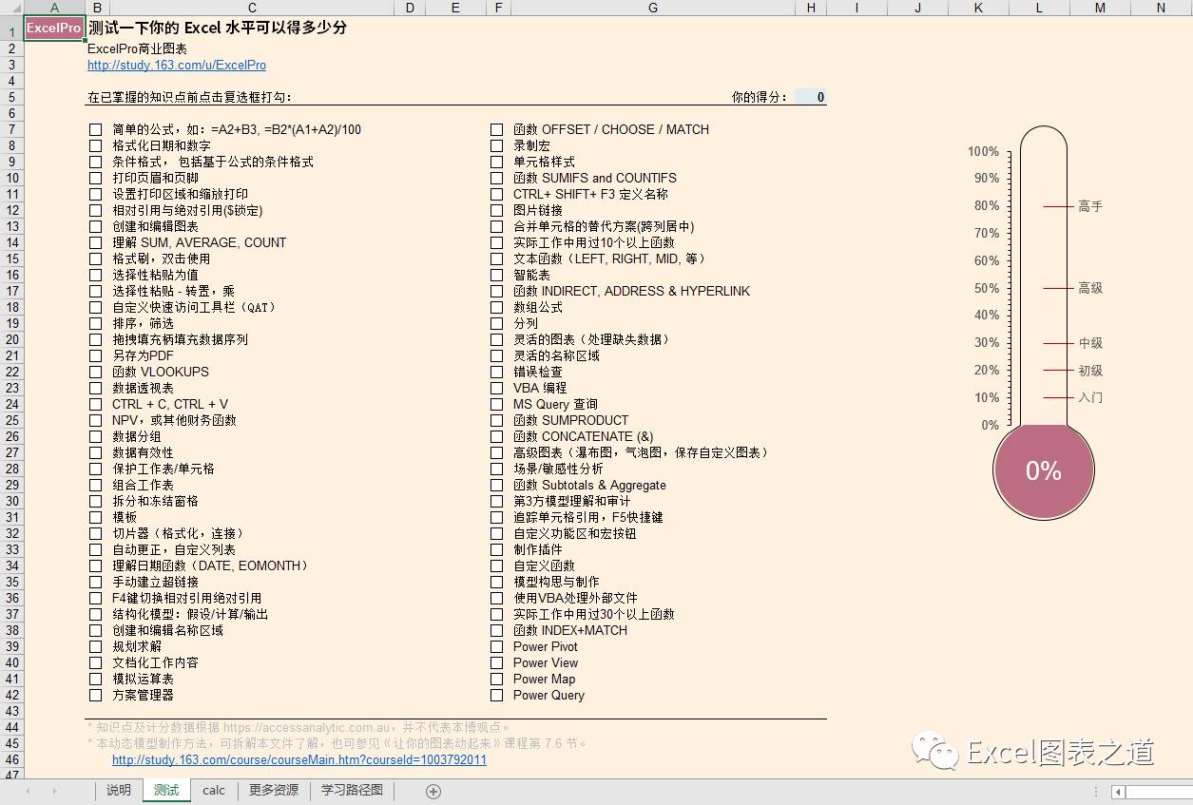Go to next sheet with tab arrow
The width and height of the screenshot is (1193, 805).
click(x=54, y=791)
